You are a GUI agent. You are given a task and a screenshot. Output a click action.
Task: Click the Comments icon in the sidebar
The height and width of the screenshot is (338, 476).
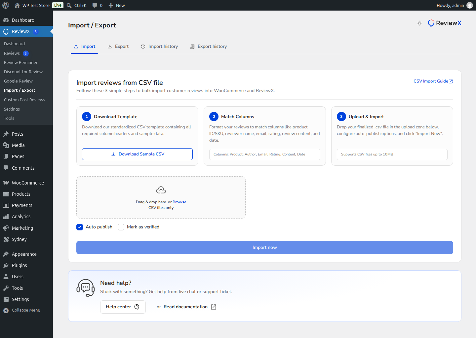pos(6,168)
